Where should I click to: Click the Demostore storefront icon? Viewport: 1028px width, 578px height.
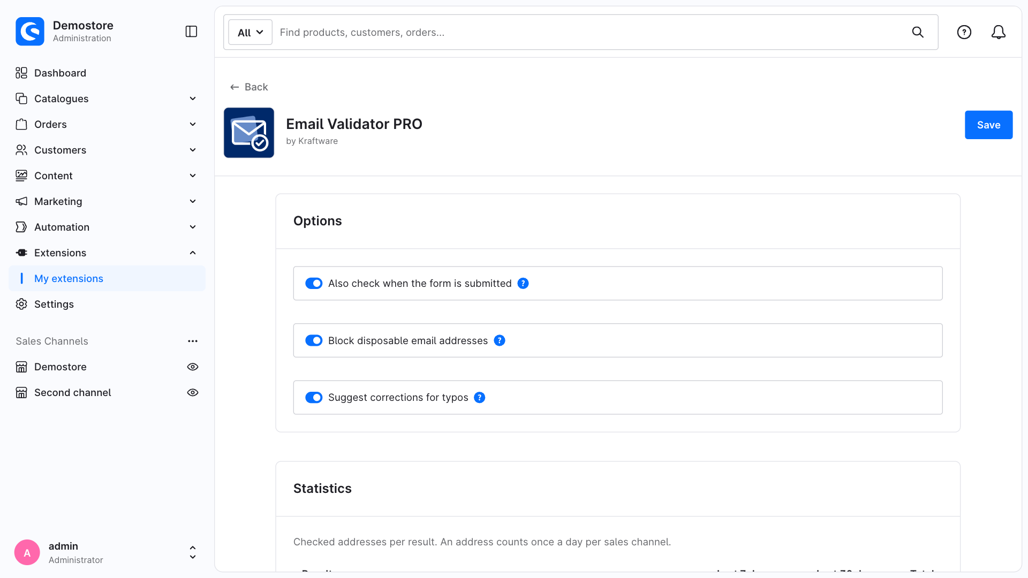click(21, 367)
